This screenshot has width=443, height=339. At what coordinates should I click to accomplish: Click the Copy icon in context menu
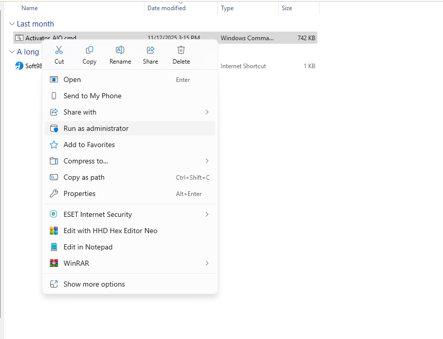pyautogui.click(x=90, y=50)
